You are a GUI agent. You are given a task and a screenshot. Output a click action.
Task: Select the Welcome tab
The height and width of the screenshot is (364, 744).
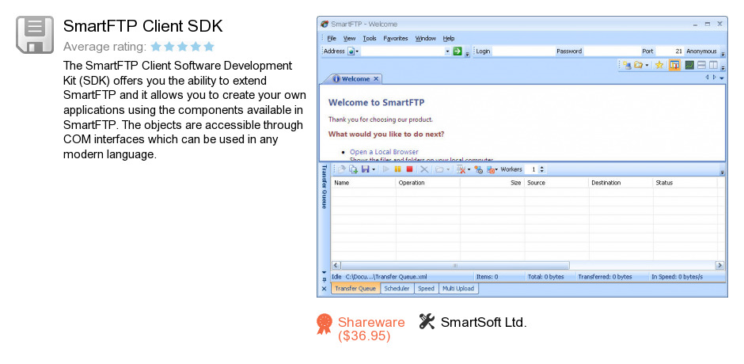[351, 79]
